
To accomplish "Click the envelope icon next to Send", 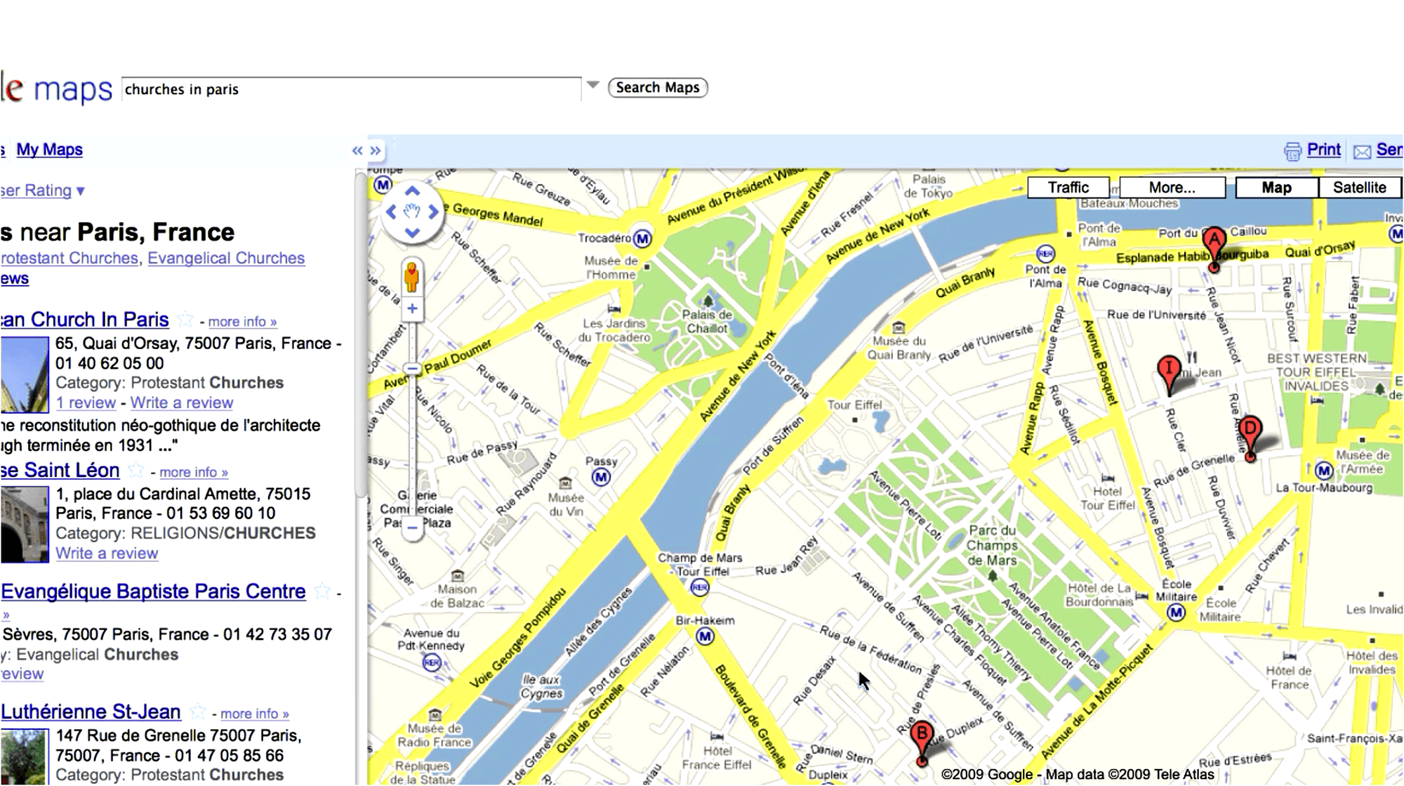I will (x=1362, y=150).
